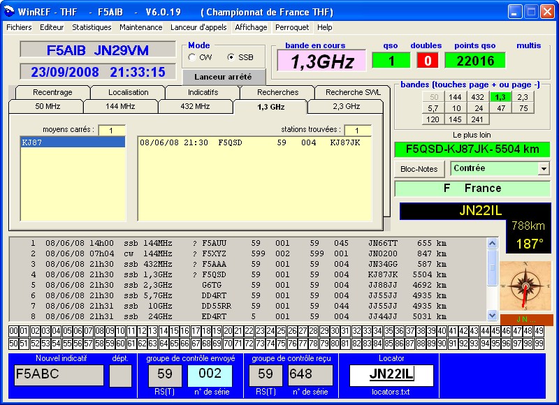Switch to the Indicatifs tab
Screen dimensions: 559x405
click(203, 92)
